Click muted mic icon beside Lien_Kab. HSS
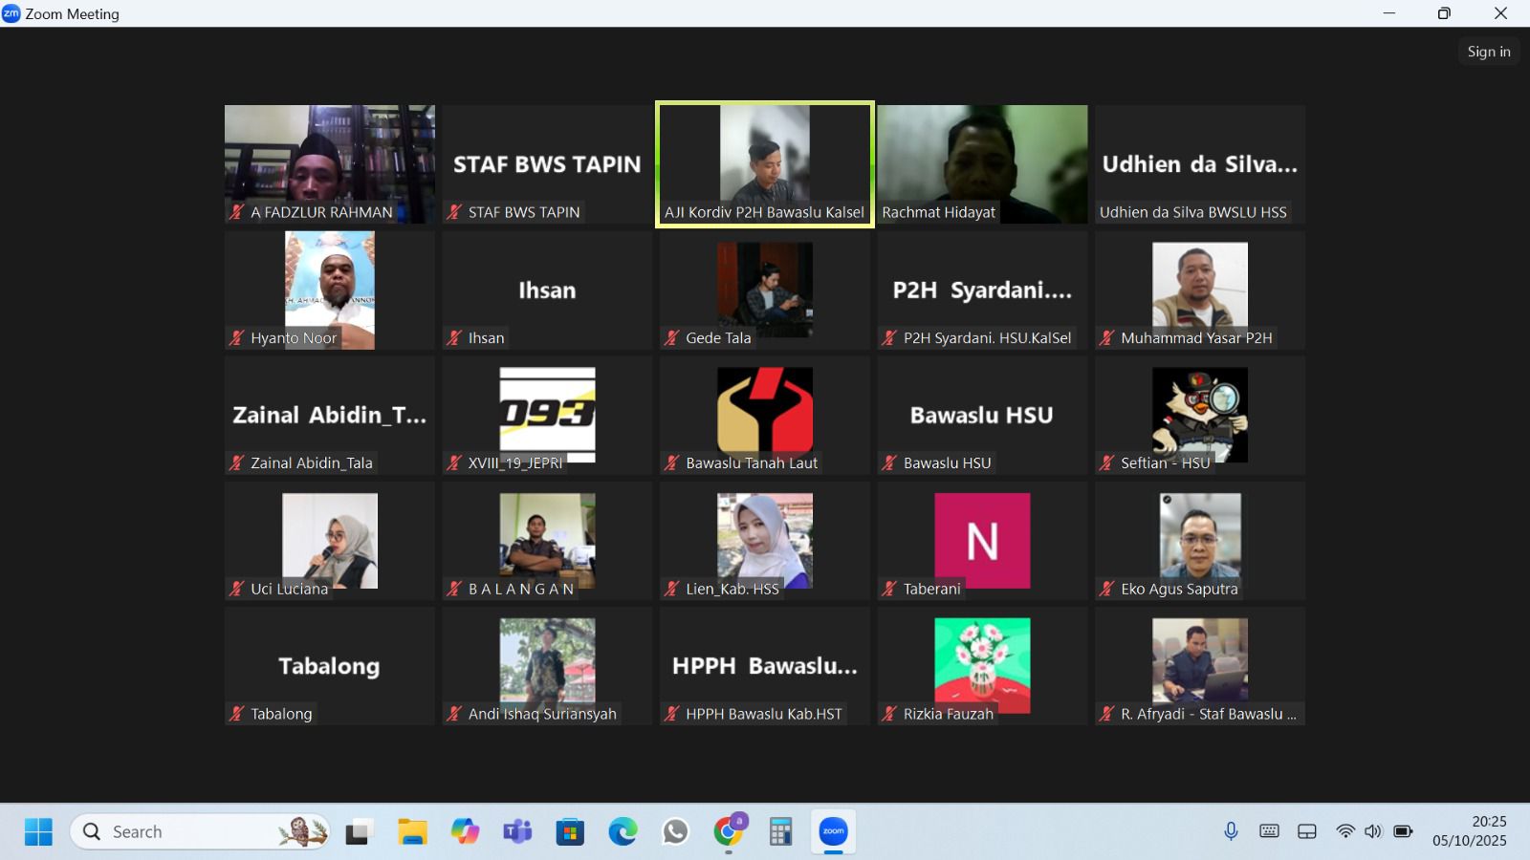The width and height of the screenshot is (1530, 860). 672,589
